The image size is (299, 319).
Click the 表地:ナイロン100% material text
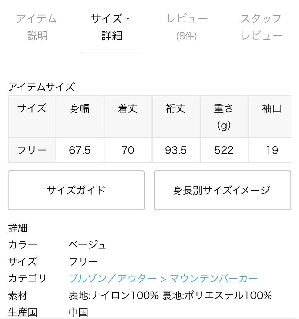[114, 295]
